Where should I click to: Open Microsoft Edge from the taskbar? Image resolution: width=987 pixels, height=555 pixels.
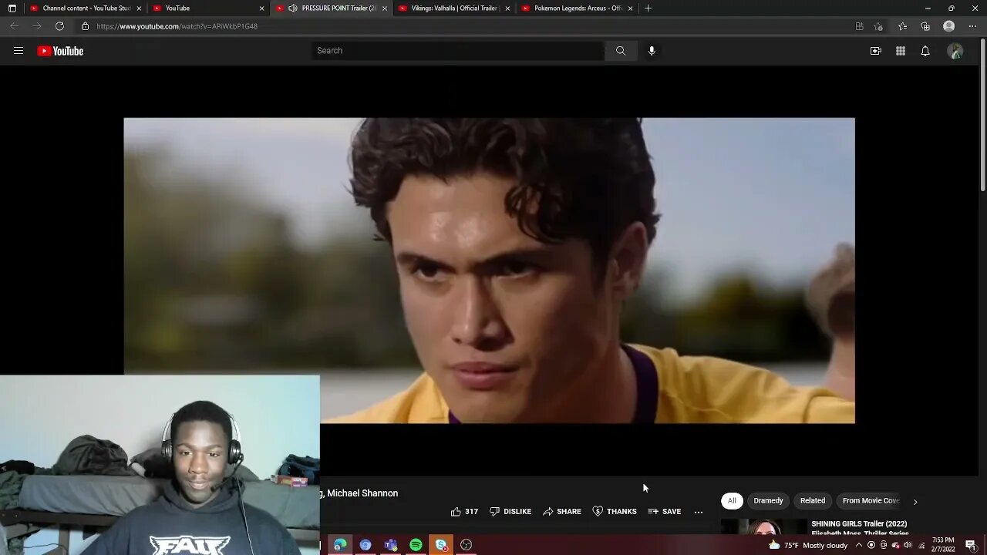coord(340,545)
